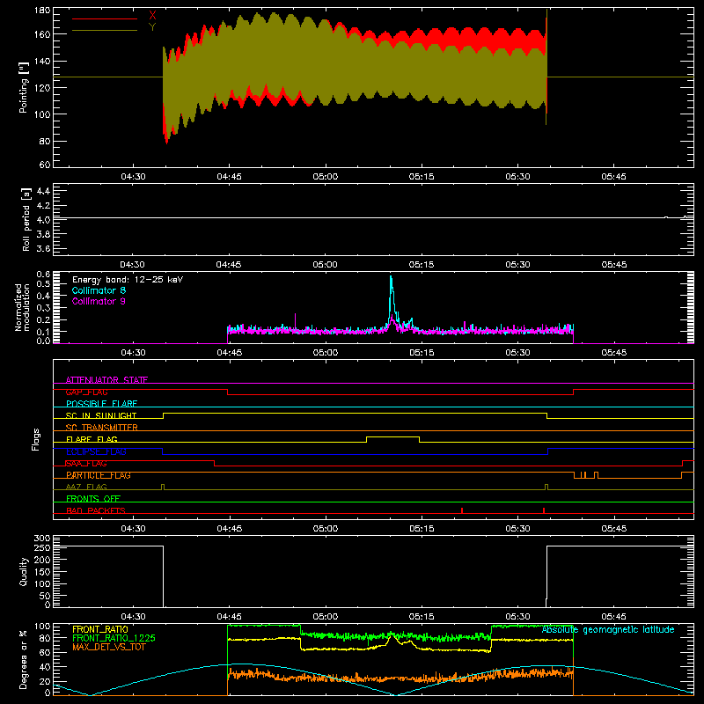
Task: Click the 04:45 tick under the Quality plot
Action: click(229, 617)
